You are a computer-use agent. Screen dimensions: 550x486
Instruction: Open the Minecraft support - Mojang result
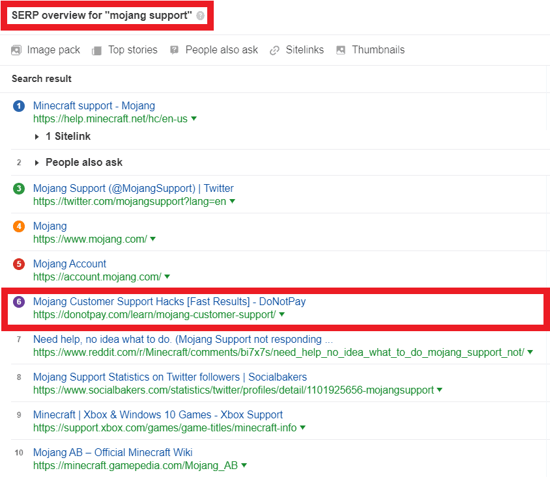(94, 106)
